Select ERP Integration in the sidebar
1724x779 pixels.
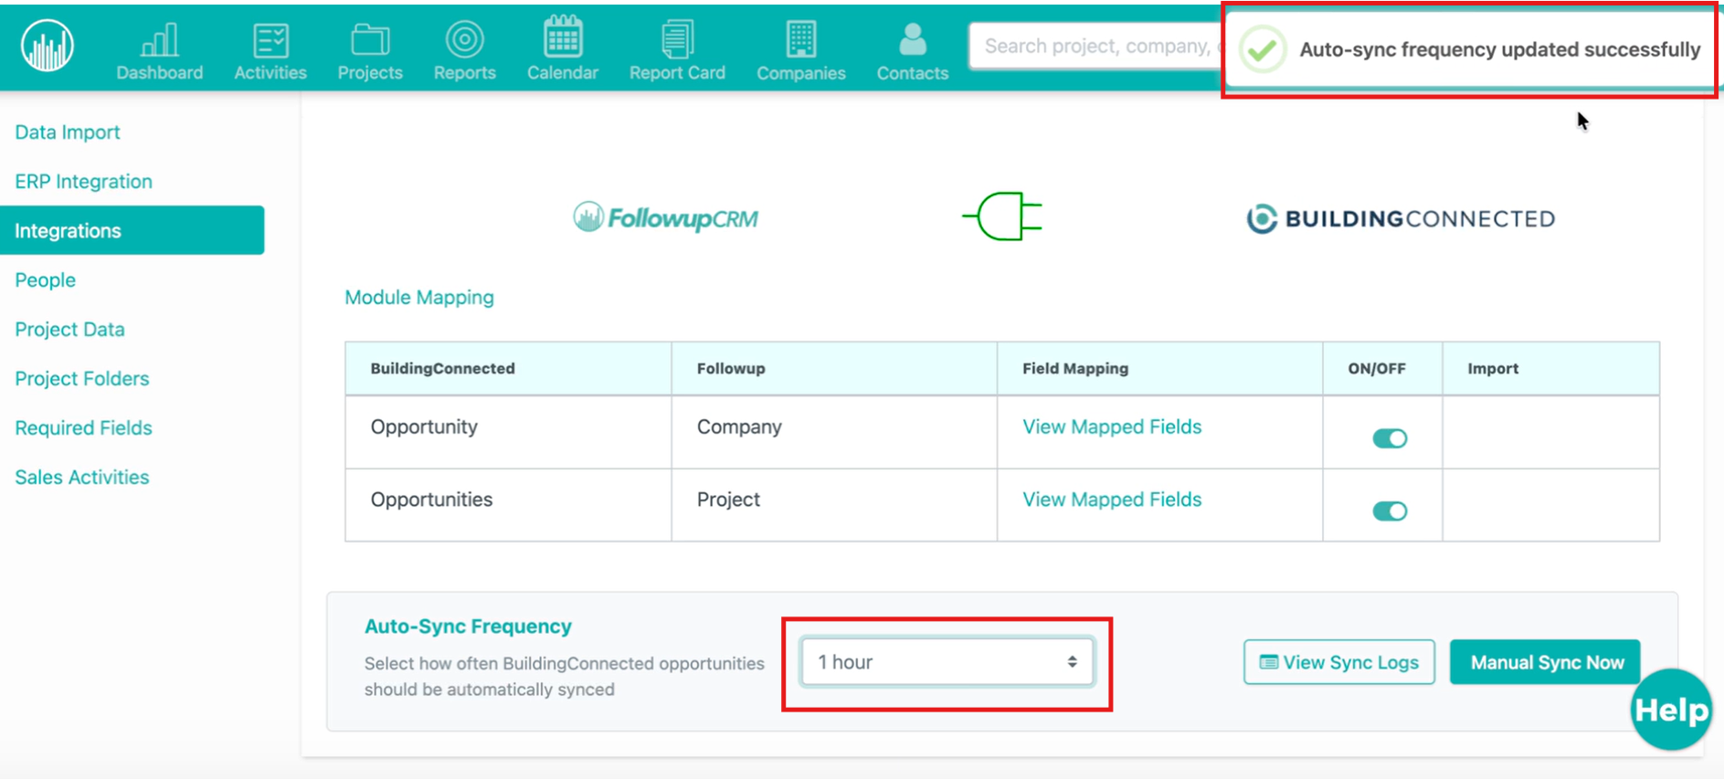[83, 182]
